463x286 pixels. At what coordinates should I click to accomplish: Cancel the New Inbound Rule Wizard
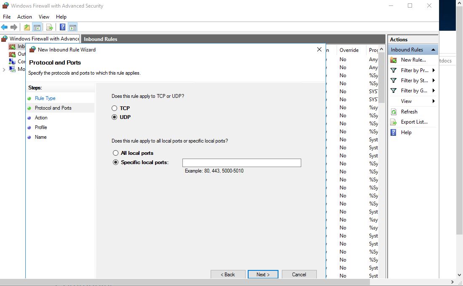point(299,275)
